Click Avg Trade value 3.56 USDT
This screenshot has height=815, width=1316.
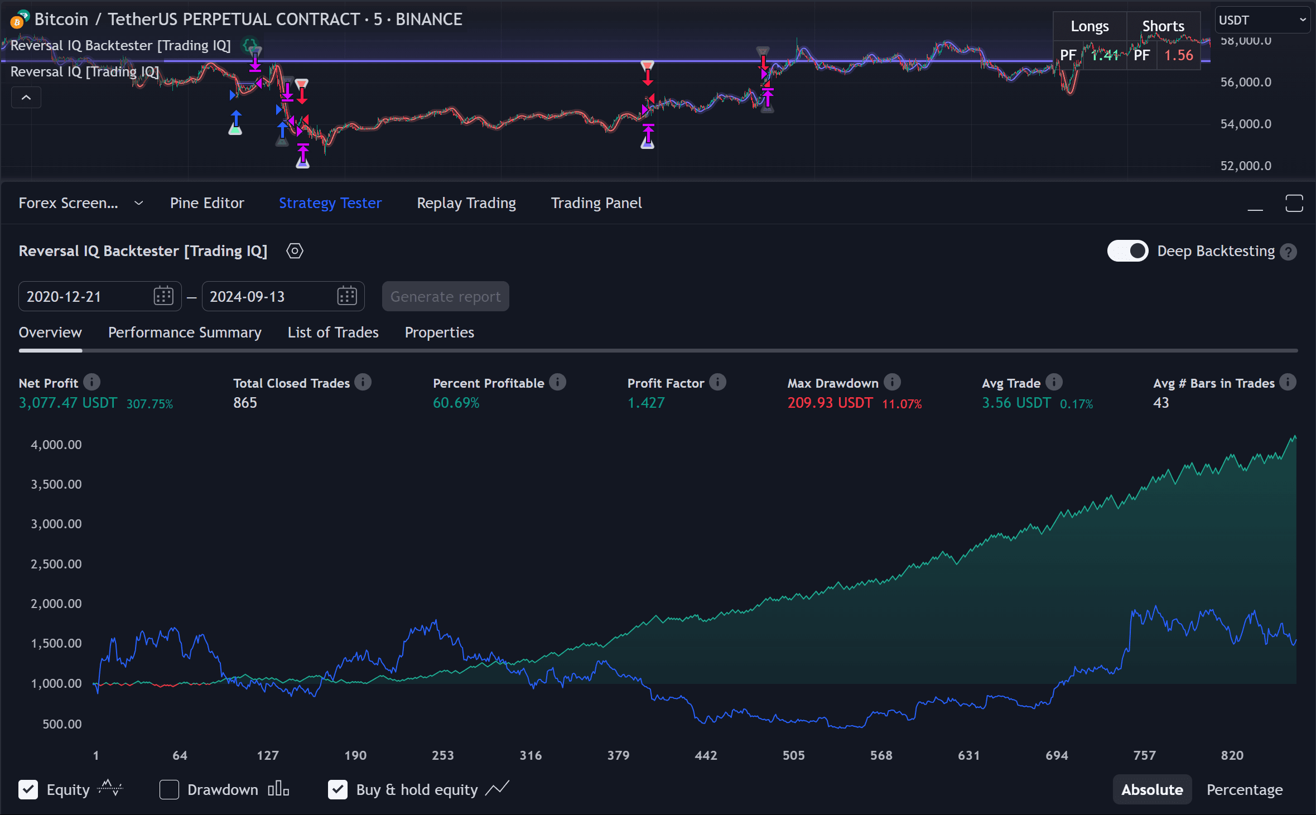click(x=1016, y=403)
